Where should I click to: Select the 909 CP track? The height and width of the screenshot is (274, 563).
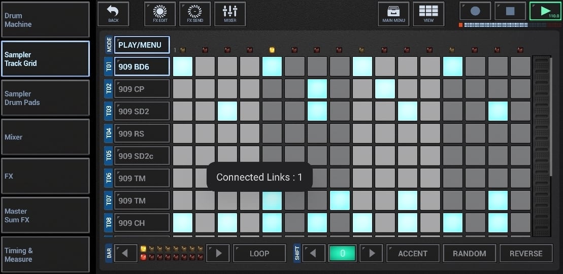(x=142, y=89)
